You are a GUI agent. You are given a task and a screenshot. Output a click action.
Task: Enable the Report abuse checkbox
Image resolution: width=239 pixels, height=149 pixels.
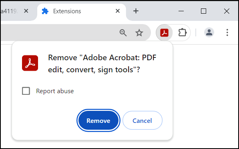pyautogui.click(x=26, y=91)
